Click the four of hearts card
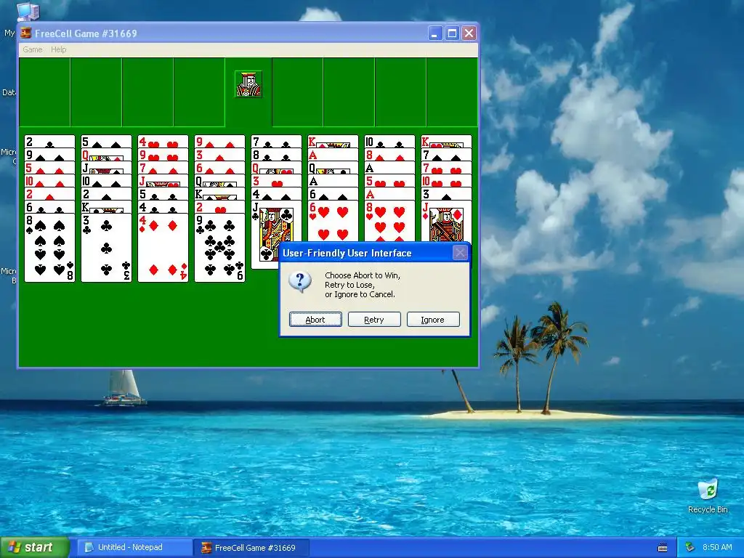The image size is (744, 558). (163, 142)
